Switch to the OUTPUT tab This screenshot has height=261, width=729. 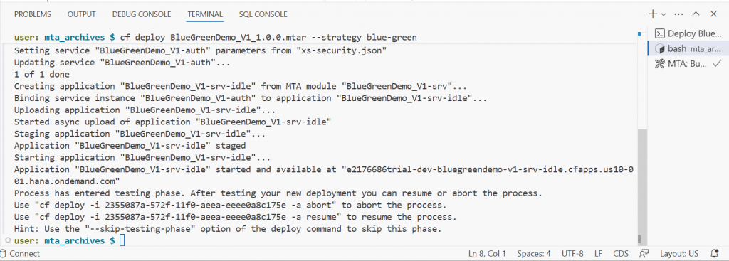pyautogui.click(x=81, y=14)
